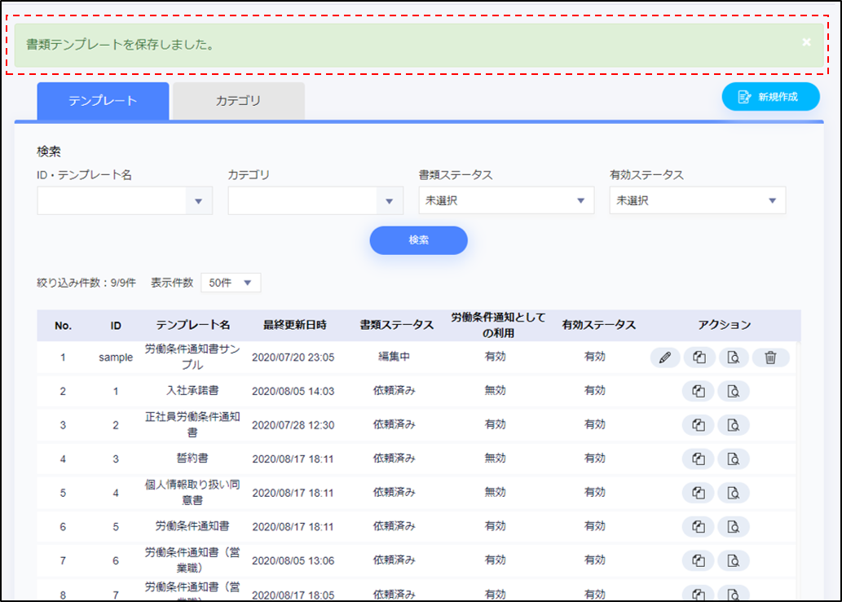
Task: Duplicate the 個人情報取り扱い同意書 template
Action: click(x=698, y=493)
